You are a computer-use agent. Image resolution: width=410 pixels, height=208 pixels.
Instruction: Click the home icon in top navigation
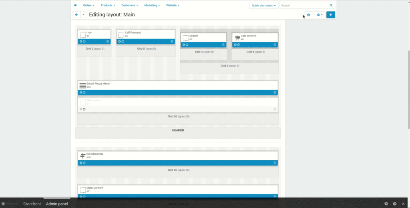click(x=75, y=6)
